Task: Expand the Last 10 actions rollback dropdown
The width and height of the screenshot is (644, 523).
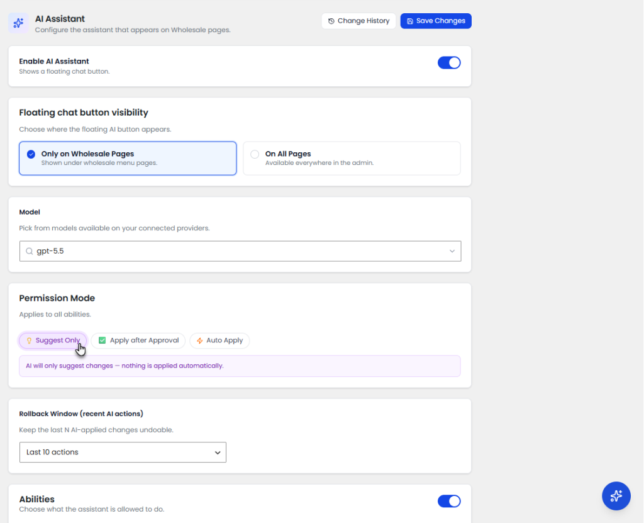Action: [123, 453]
